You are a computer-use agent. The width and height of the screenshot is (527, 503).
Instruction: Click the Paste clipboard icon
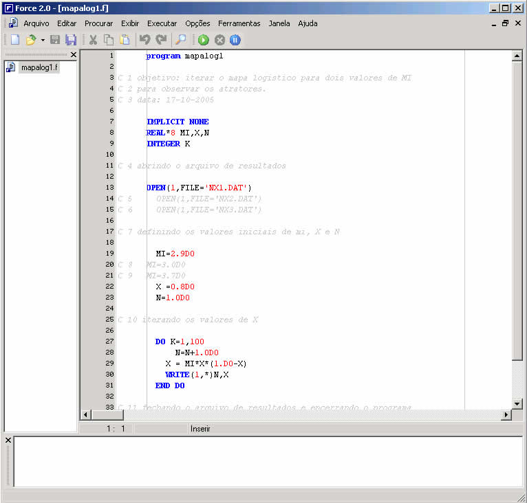coord(125,40)
